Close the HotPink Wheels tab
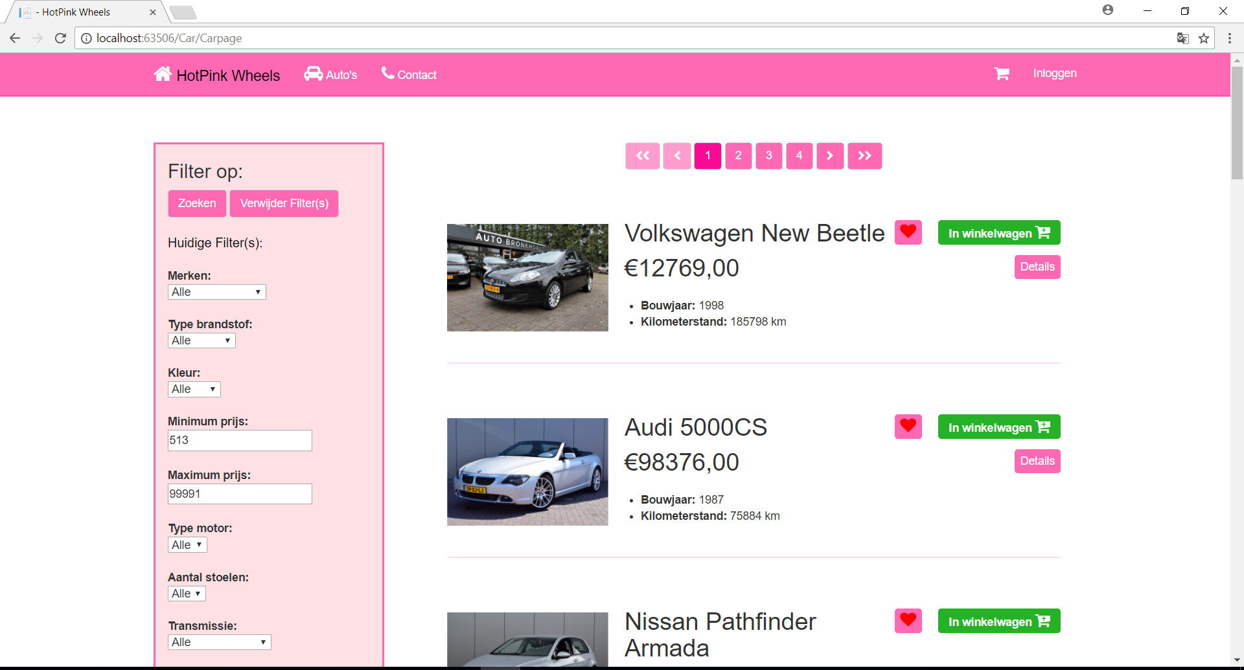This screenshot has height=670, width=1244. (x=153, y=12)
